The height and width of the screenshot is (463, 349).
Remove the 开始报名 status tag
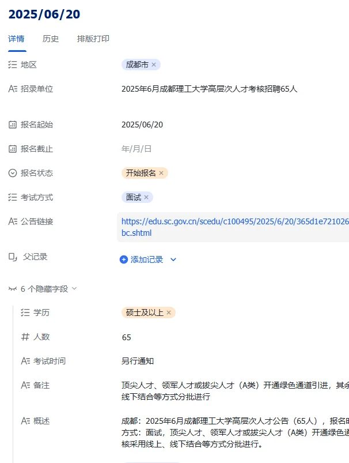pos(161,173)
